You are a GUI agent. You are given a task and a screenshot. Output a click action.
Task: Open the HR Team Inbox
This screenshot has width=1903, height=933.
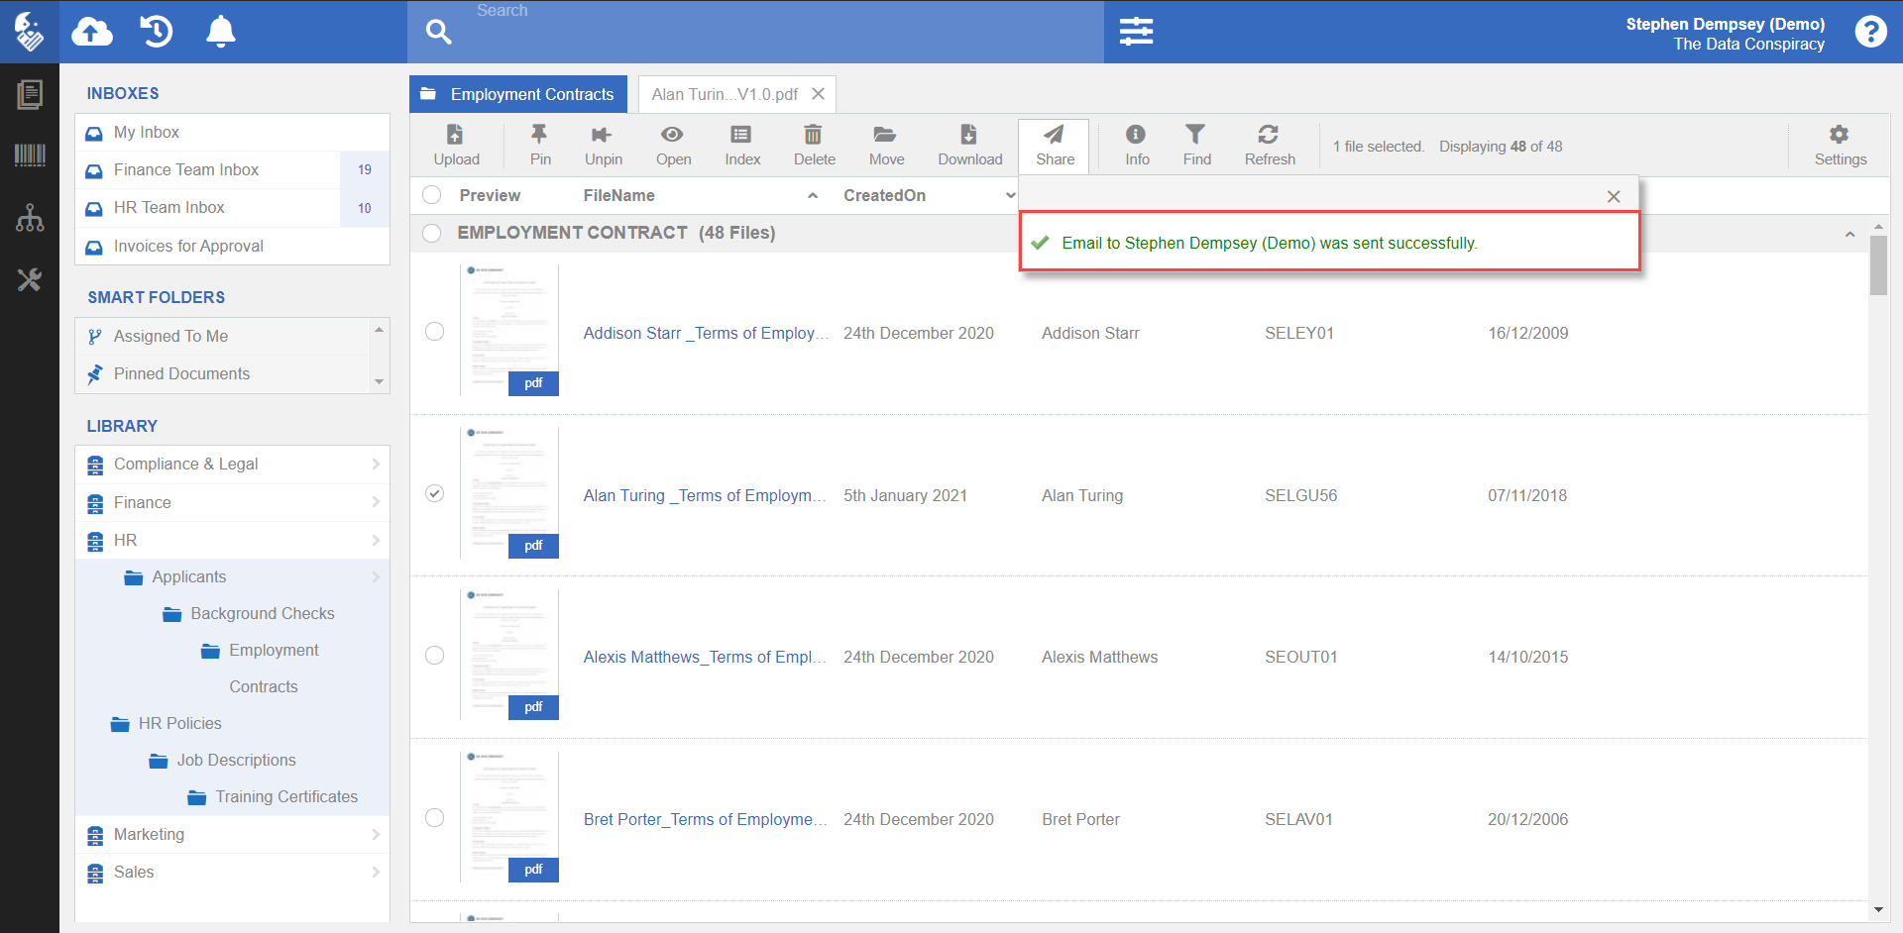coord(232,208)
